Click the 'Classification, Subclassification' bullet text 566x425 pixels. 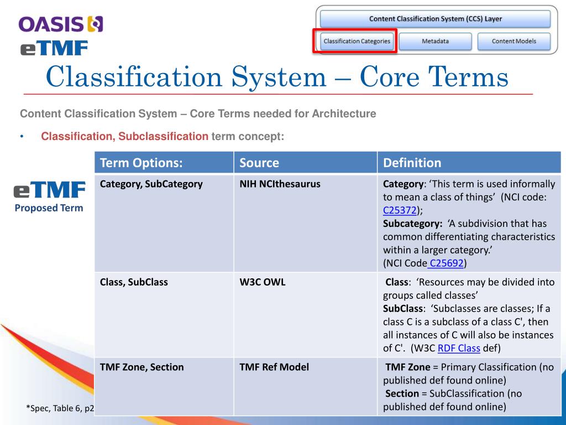click(124, 136)
